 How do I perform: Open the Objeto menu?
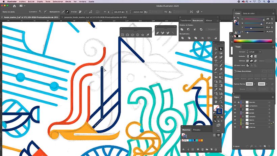pyautogui.click(x=40, y=2)
